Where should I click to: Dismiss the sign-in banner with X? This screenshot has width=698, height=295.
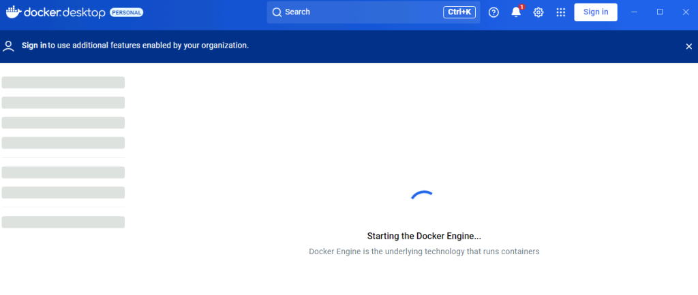click(688, 46)
